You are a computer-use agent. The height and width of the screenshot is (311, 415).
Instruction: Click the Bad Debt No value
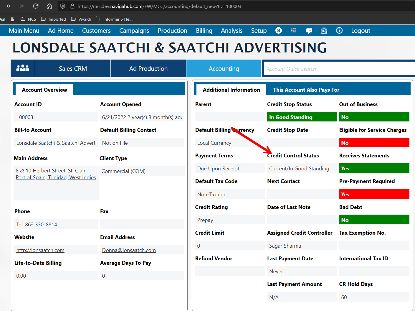pos(374,220)
